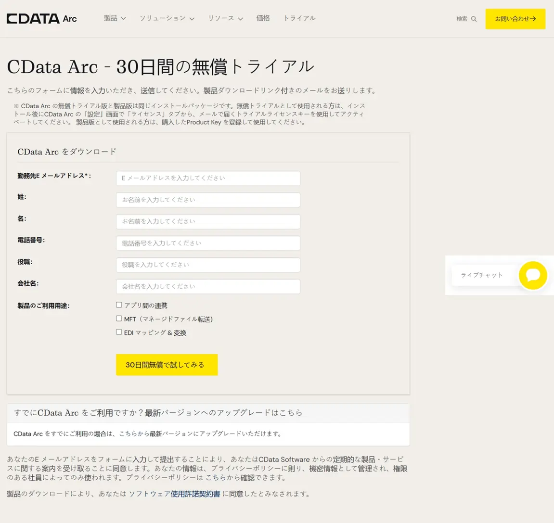The width and height of the screenshot is (554, 523).
Task: Focus the 名 input field
Action: (x=208, y=222)
